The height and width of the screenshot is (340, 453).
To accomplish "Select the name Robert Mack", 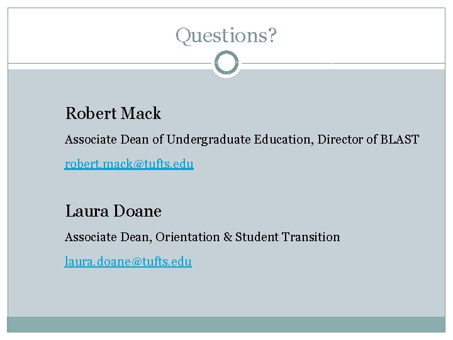I will click(113, 114).
